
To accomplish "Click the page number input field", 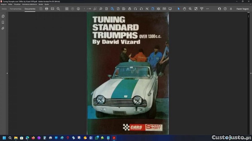I will [85, 9].
